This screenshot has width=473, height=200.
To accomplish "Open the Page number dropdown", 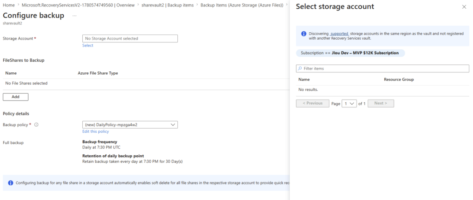I will [x=349, y=104].
